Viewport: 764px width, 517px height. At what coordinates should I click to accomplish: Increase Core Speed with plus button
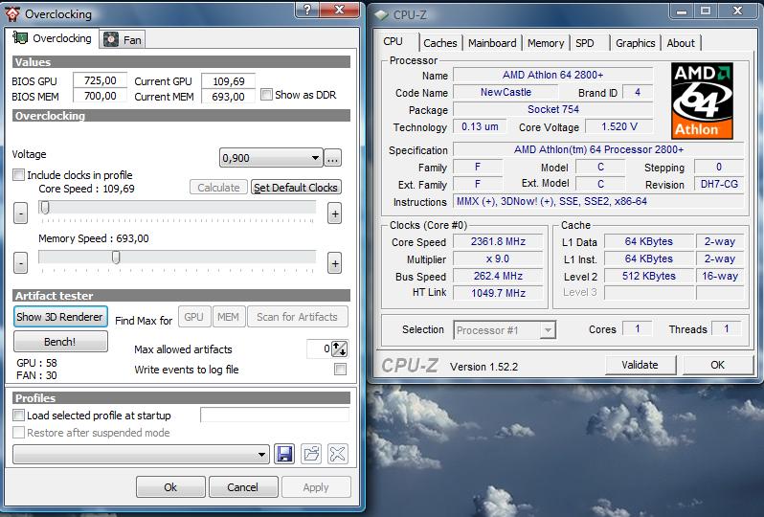(335, 214)
